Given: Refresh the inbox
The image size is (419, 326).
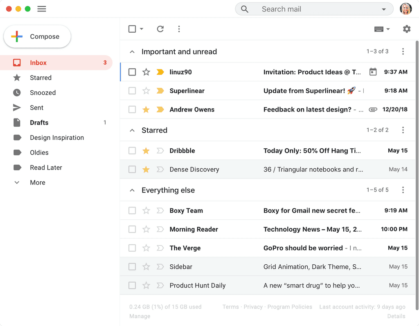Looking at the screenshot, I should [160, 29].
